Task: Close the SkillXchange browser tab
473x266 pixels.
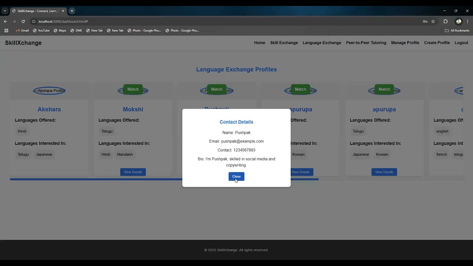Action: (63, 11)
